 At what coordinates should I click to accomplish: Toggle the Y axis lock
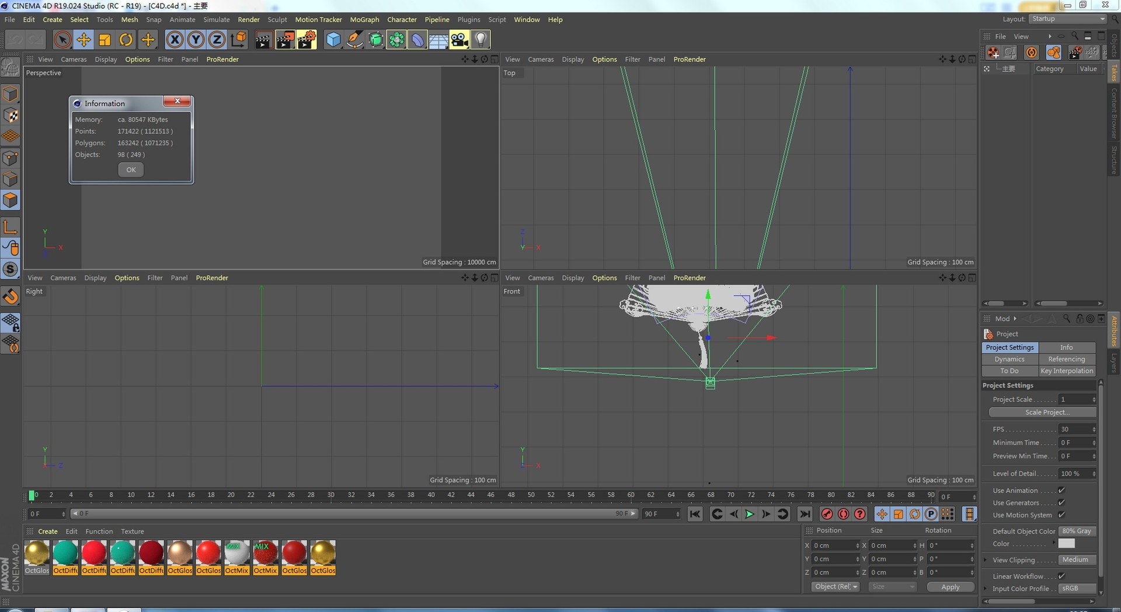196,40
